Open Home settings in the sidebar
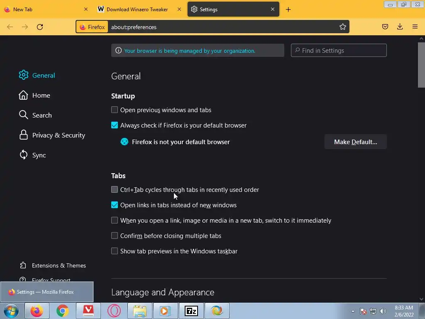 [x=34, y=95]
